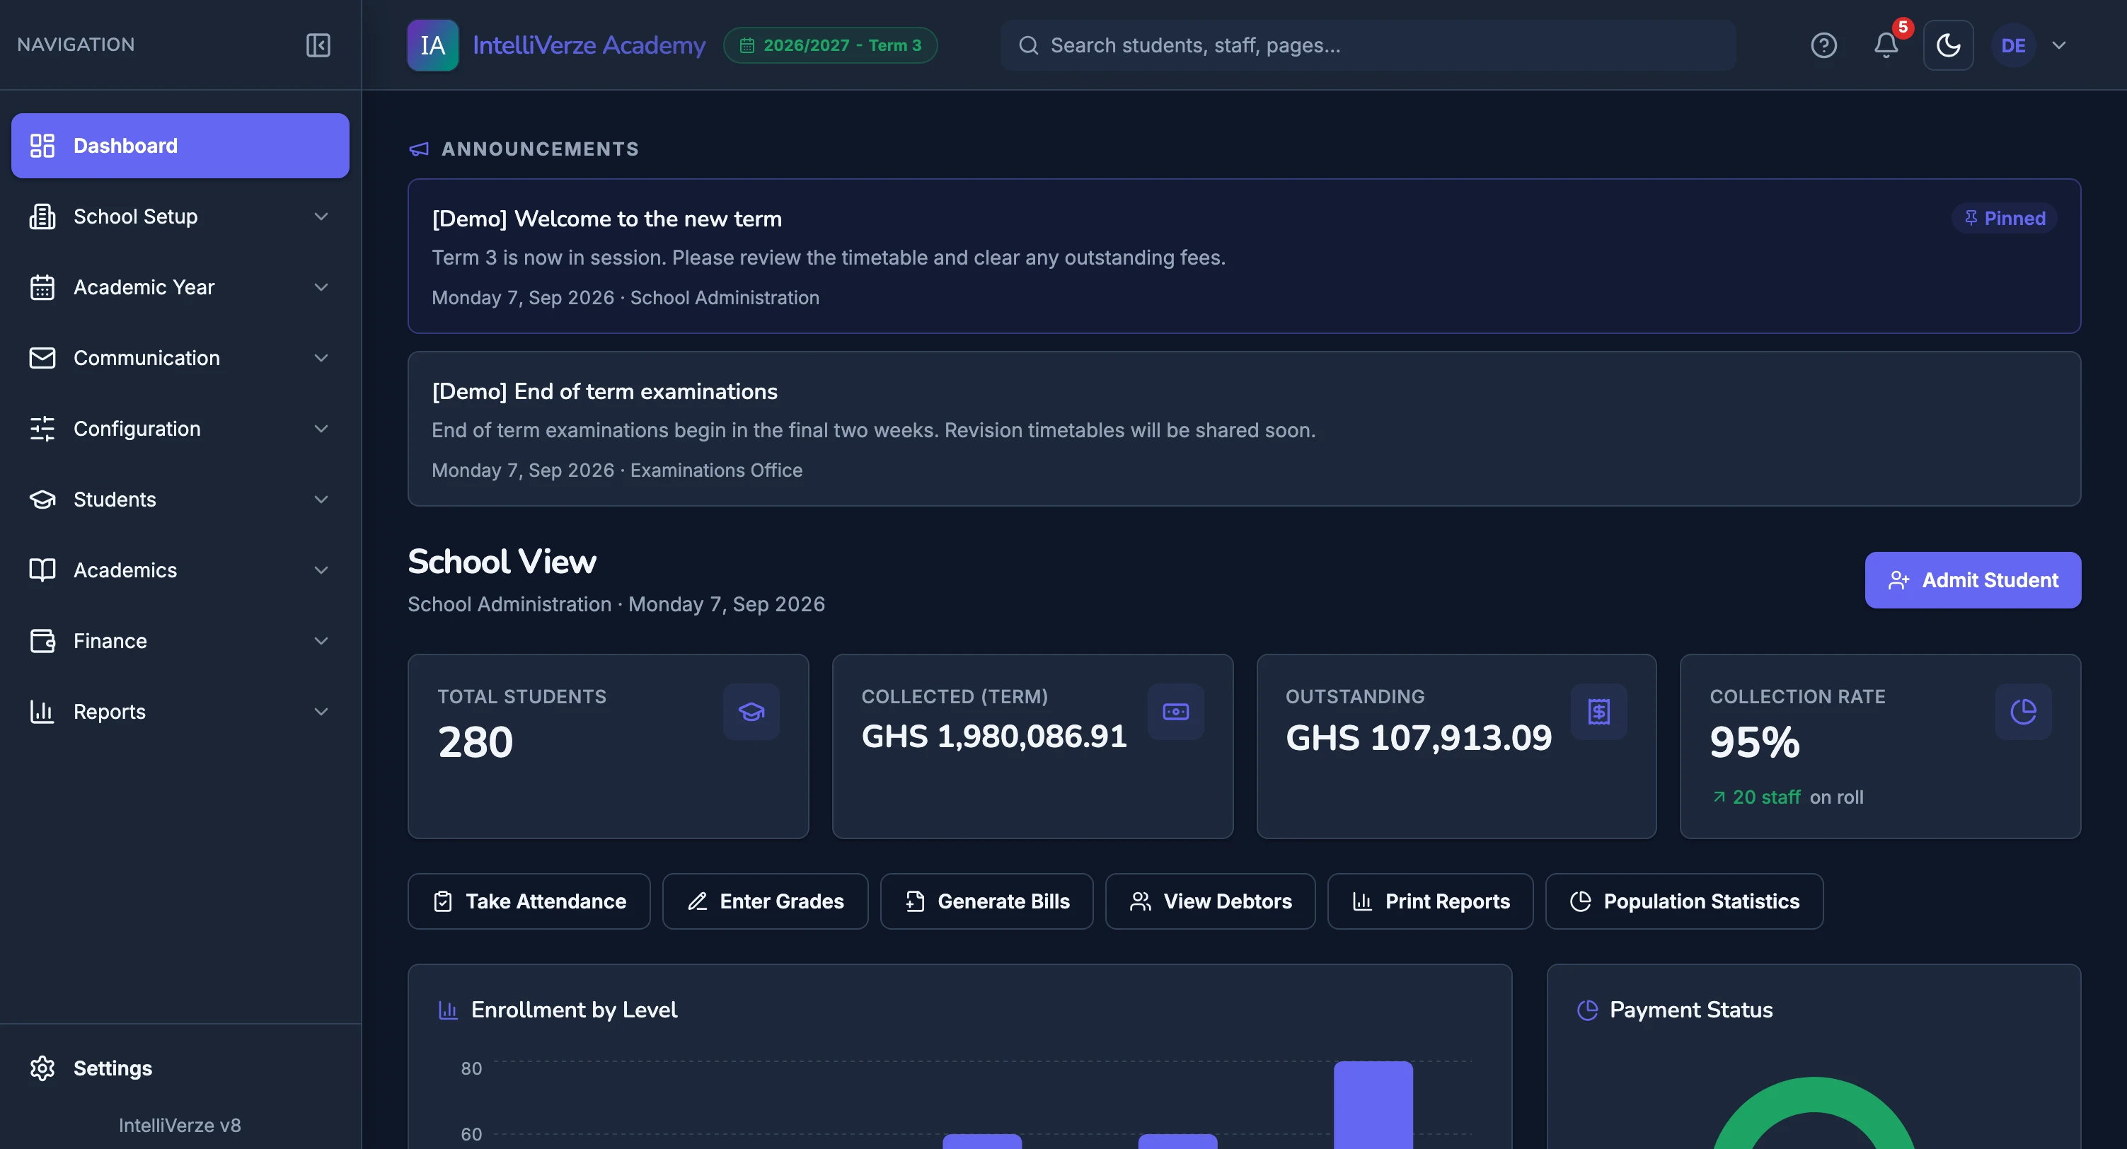The image size is (2127, 1149).
Task: Click Enter Grades quick action
Action: tap(766, 901)
